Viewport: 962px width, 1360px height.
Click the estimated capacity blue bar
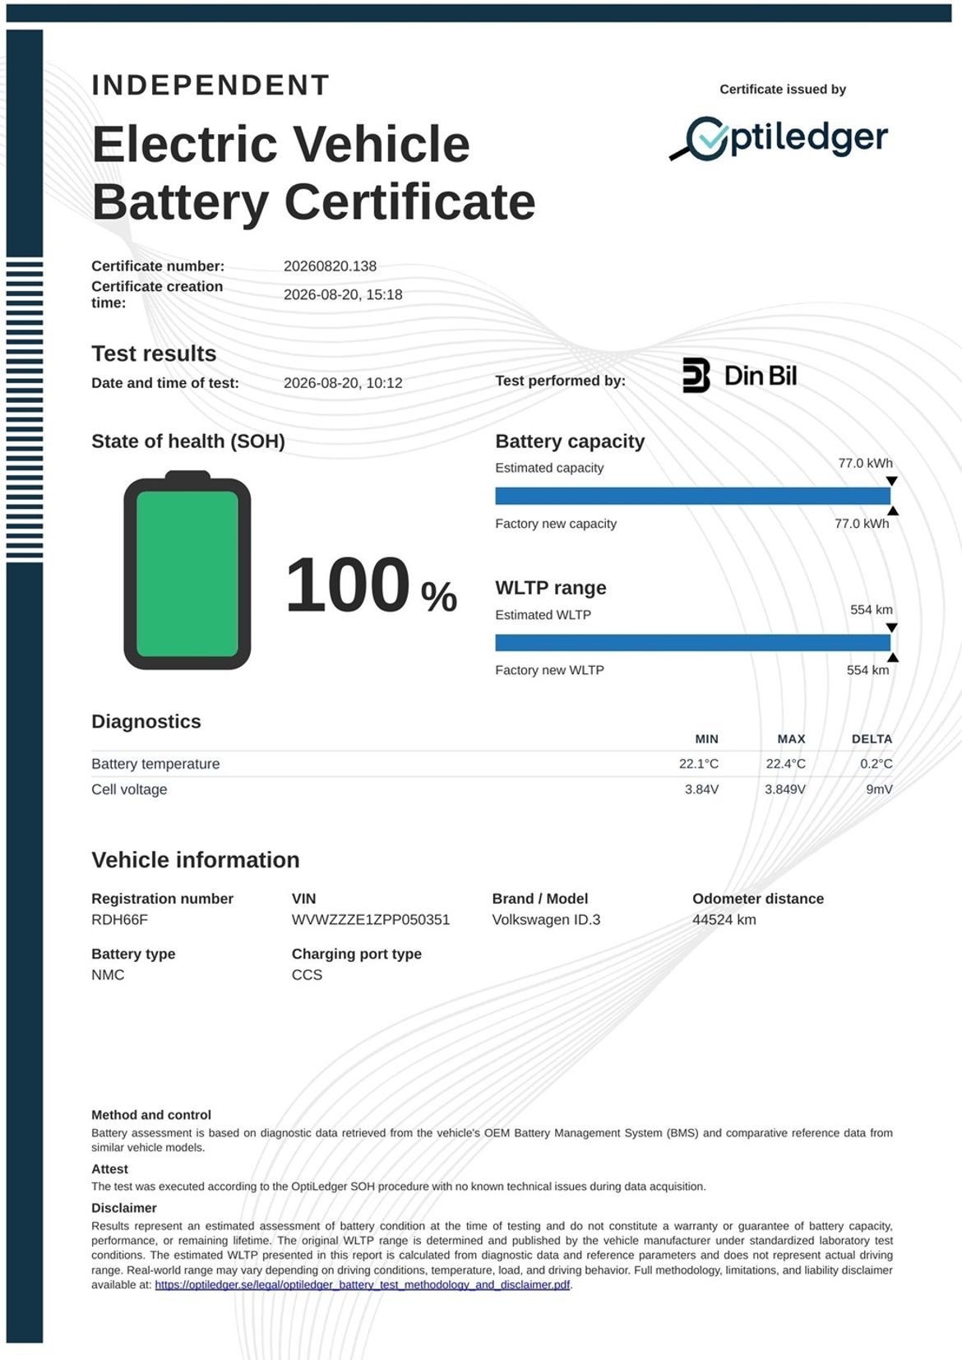coord(692,496)
